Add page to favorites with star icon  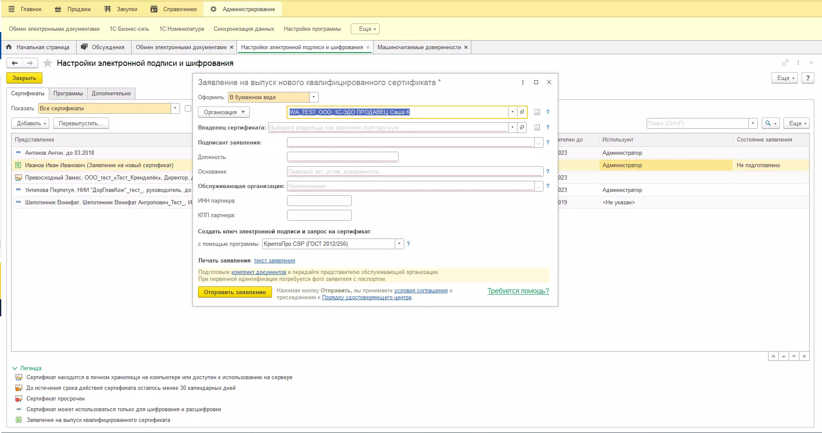pyautogui.click(x=48, y=63)
